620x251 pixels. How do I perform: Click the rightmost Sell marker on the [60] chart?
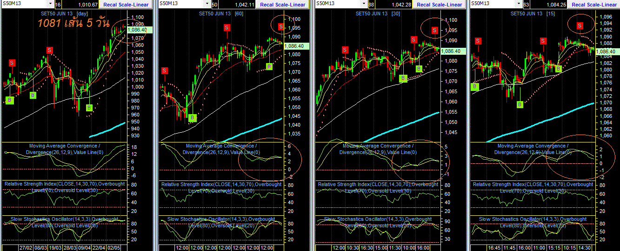281,26
